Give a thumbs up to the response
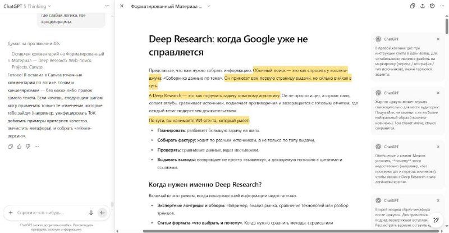The image size is (449, 233). pyautogui.click(x=19, y=147)
